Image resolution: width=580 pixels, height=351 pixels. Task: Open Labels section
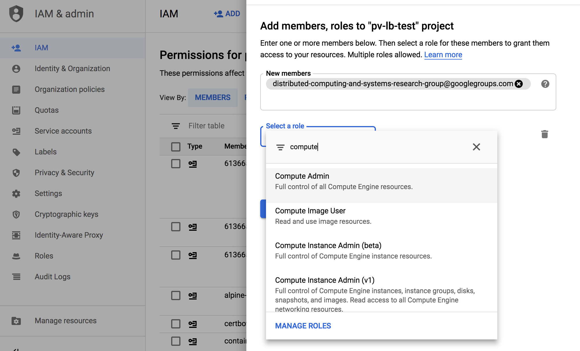(73, 152)
